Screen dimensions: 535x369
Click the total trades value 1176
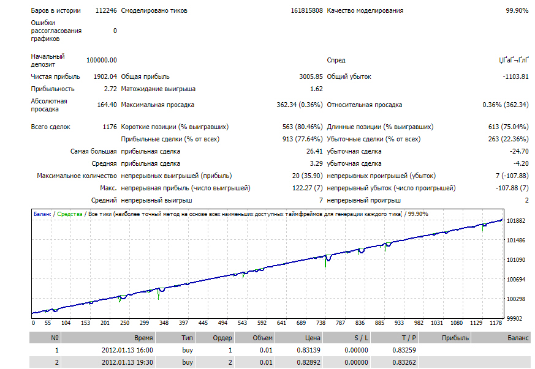(x=110, y=127)
